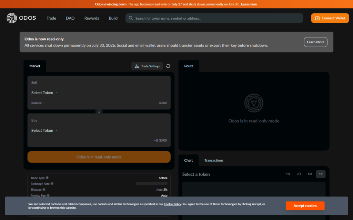Click the Accept cookies button
The width and height of the screenshot is (353, 220).
click(x=305, y=206)
